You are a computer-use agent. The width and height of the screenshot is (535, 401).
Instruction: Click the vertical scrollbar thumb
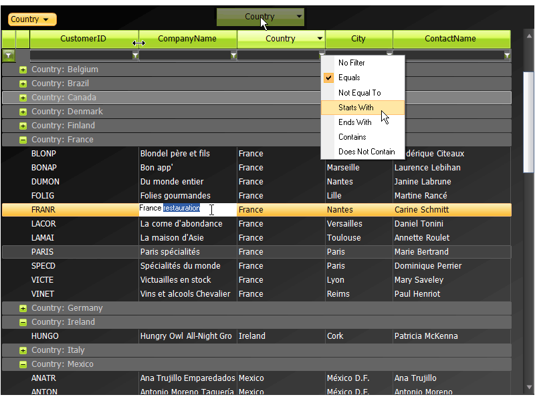pyautogui.click(x=528, y=122)
